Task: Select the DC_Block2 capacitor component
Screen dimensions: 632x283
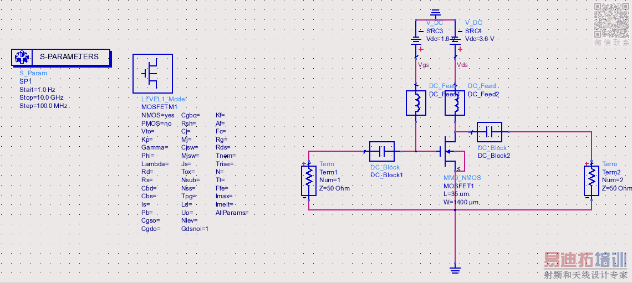Action: 490,132
